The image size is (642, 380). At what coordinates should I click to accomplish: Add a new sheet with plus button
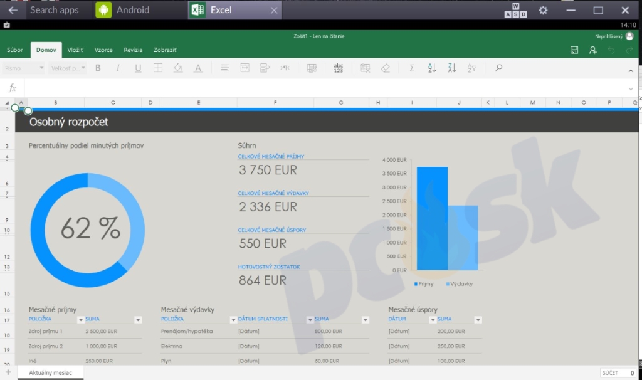point(8,373)
